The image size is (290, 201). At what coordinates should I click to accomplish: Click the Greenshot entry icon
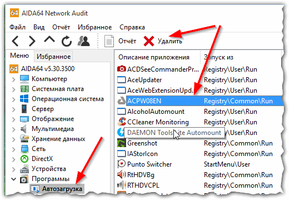coord(122,143)
